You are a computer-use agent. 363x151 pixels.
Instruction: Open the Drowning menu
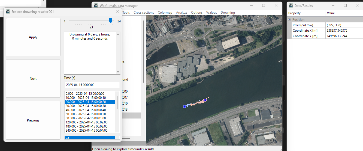pyautogui.click(x=228, y=13)
